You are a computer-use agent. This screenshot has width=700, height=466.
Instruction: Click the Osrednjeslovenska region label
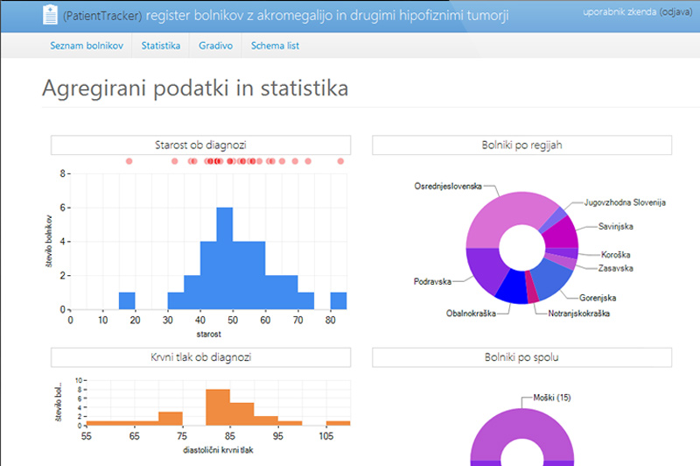(x=448, y=187)
